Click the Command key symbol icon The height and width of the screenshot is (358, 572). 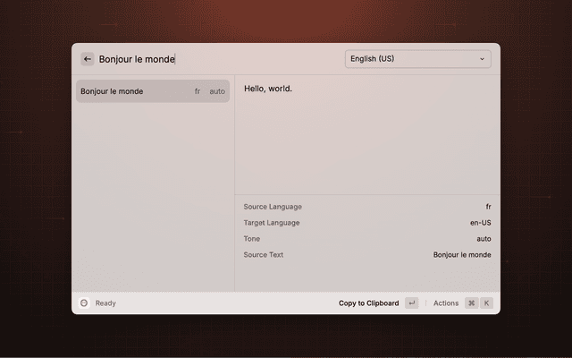pos(471,303)
